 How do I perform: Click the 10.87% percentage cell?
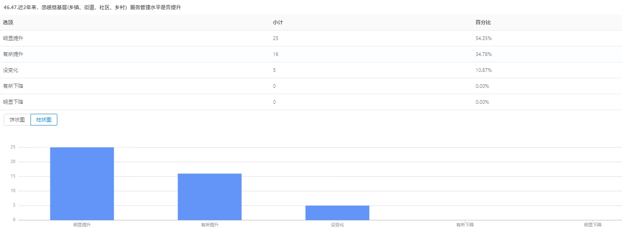(483, 70)
